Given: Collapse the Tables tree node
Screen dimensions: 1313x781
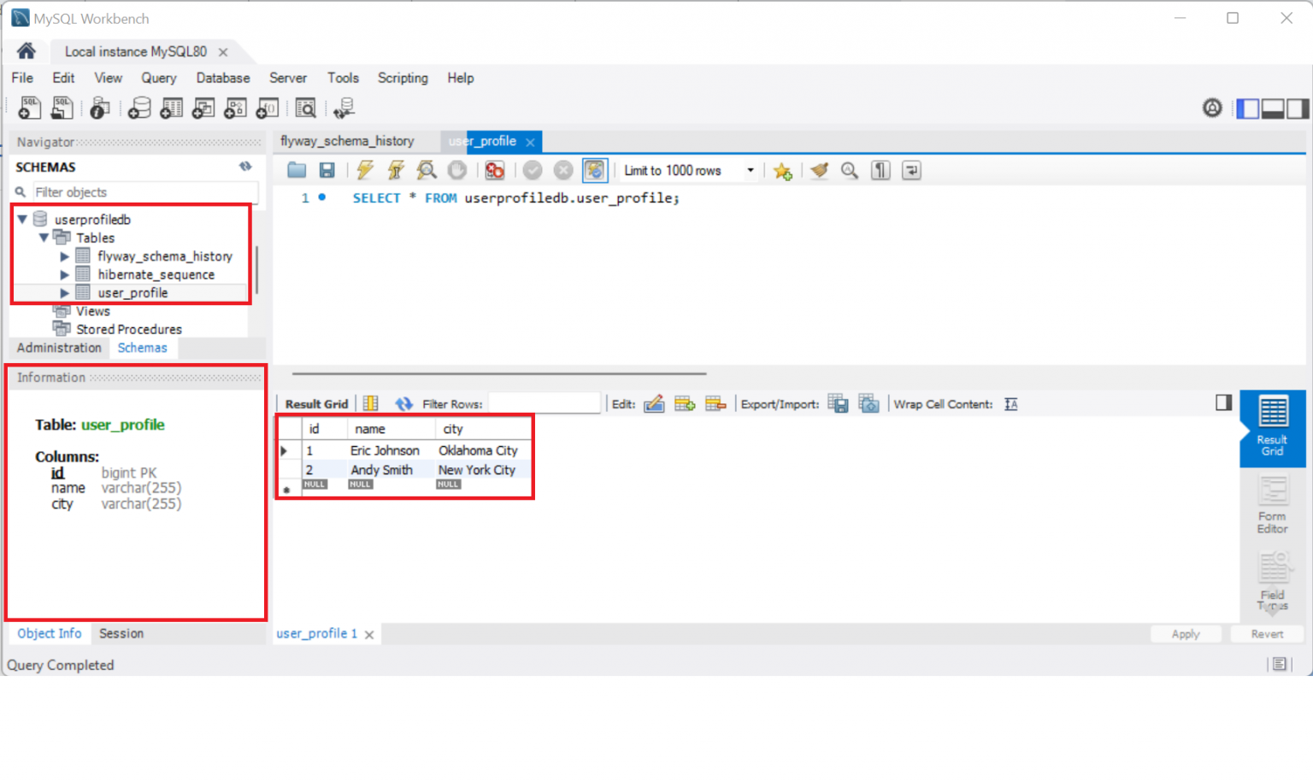Looking at the screenshot, I should pos(44,238).
